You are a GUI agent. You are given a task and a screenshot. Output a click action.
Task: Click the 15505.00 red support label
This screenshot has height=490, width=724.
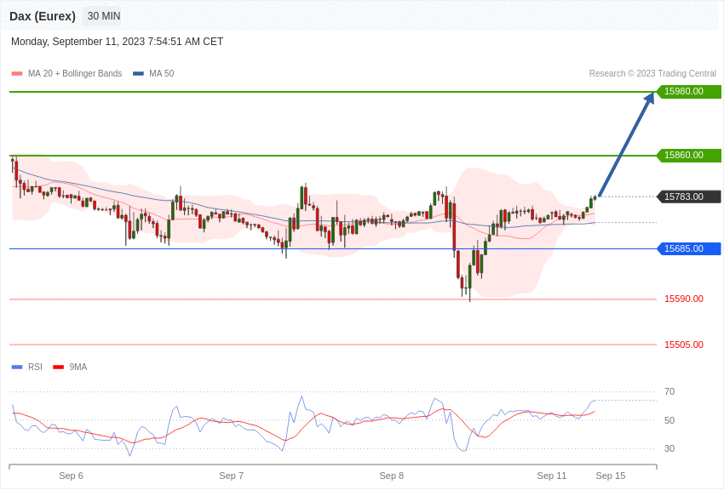(684, 345)
